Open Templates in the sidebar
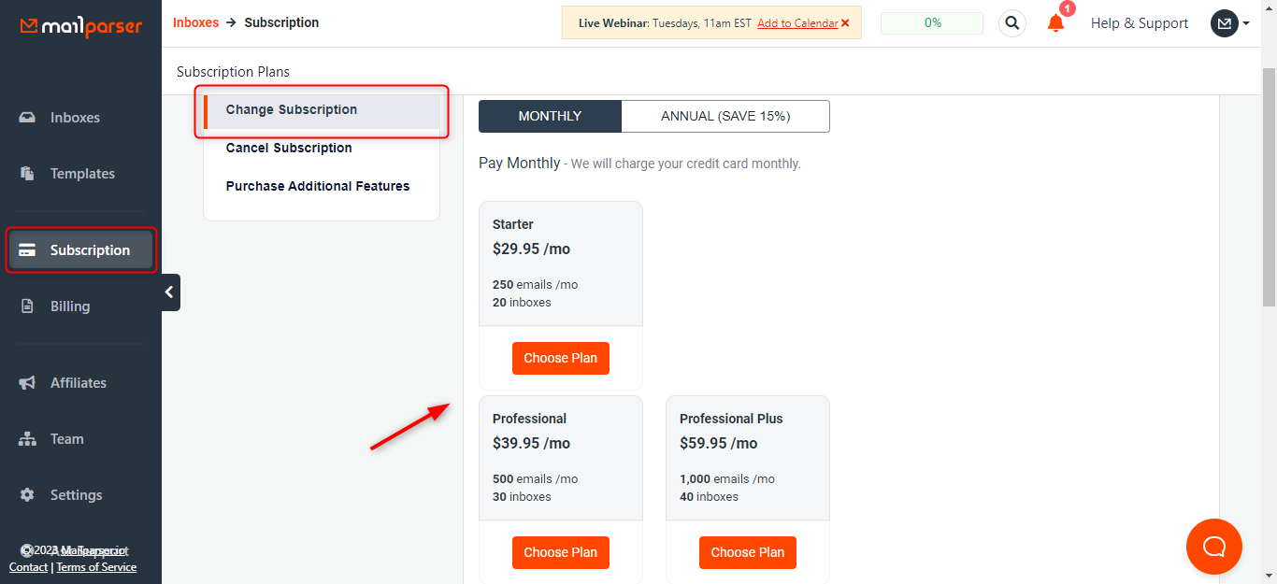Viewport: 1277px width, 584px height. click(82, 174)
